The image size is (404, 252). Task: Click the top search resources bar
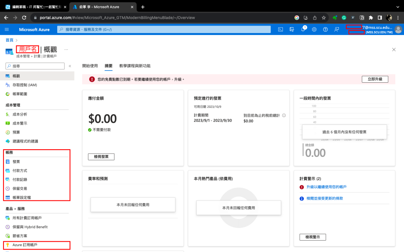tap(164, 30)
